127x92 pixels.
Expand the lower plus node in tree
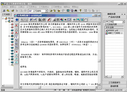click(x=9, y=59)
